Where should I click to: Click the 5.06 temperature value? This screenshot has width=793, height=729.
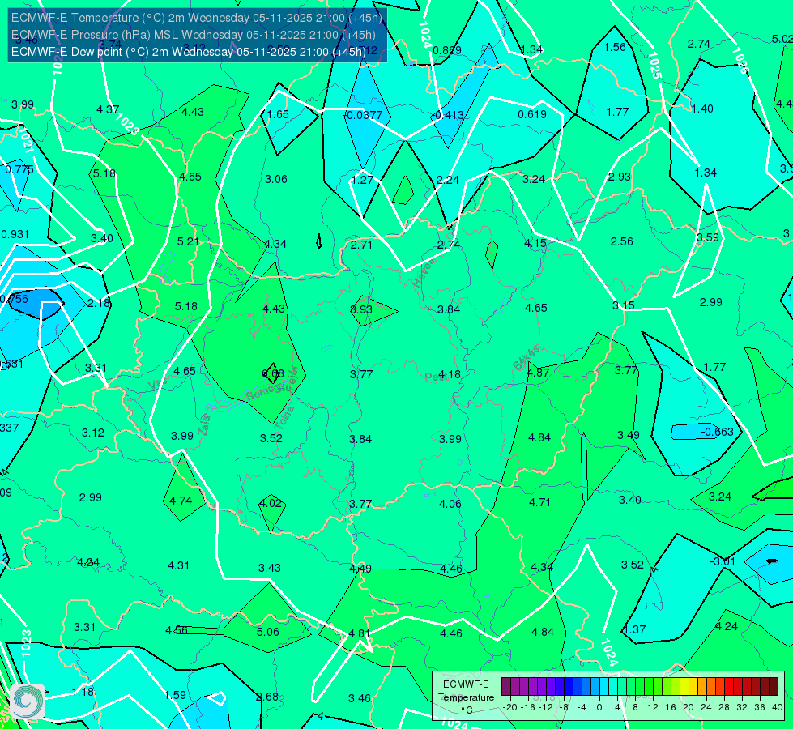click(x=268, y=633)
